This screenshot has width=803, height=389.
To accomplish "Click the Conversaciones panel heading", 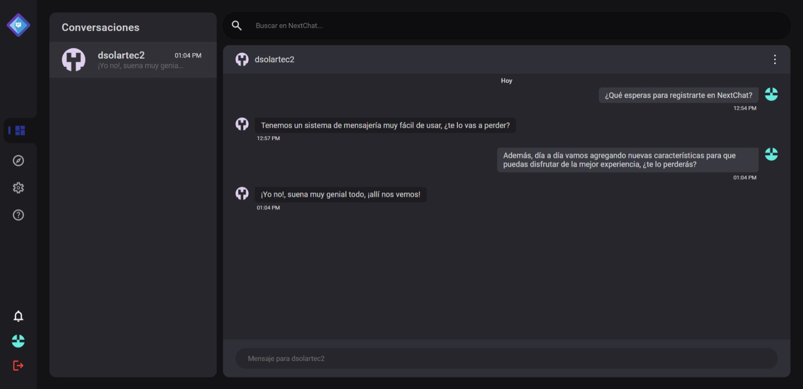I will pos(101,27).
